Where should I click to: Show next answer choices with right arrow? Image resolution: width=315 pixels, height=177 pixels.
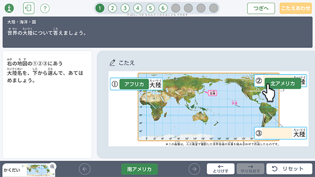coord(194,169)
